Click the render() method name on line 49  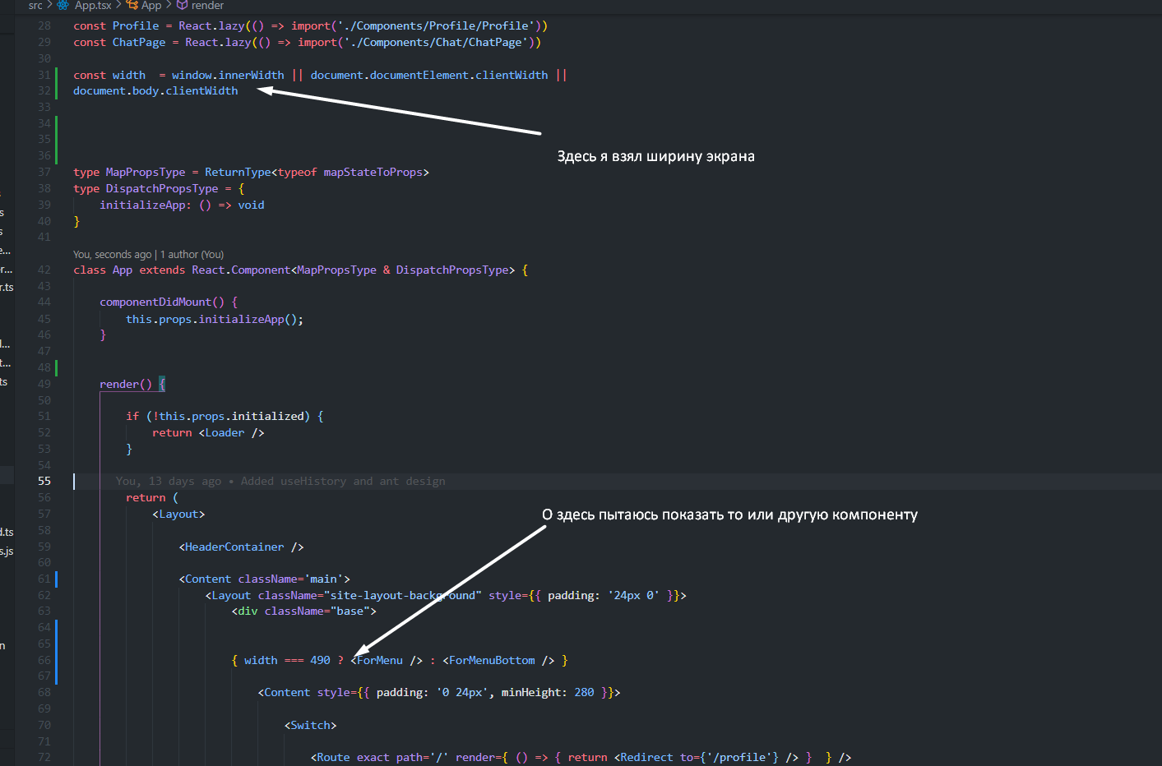pyautogui.click(x=126, y=385)
